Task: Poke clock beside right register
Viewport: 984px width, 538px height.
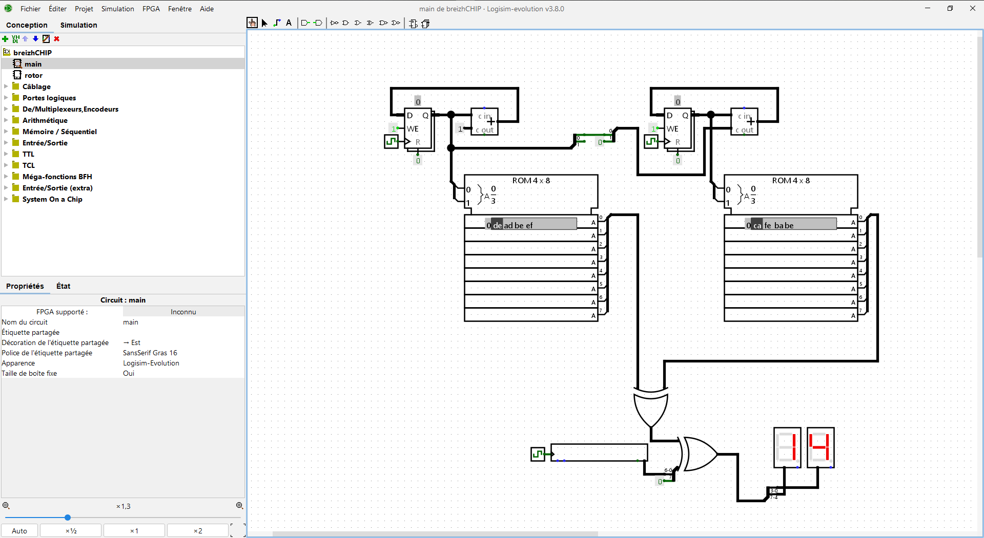Action: (651, 141)
